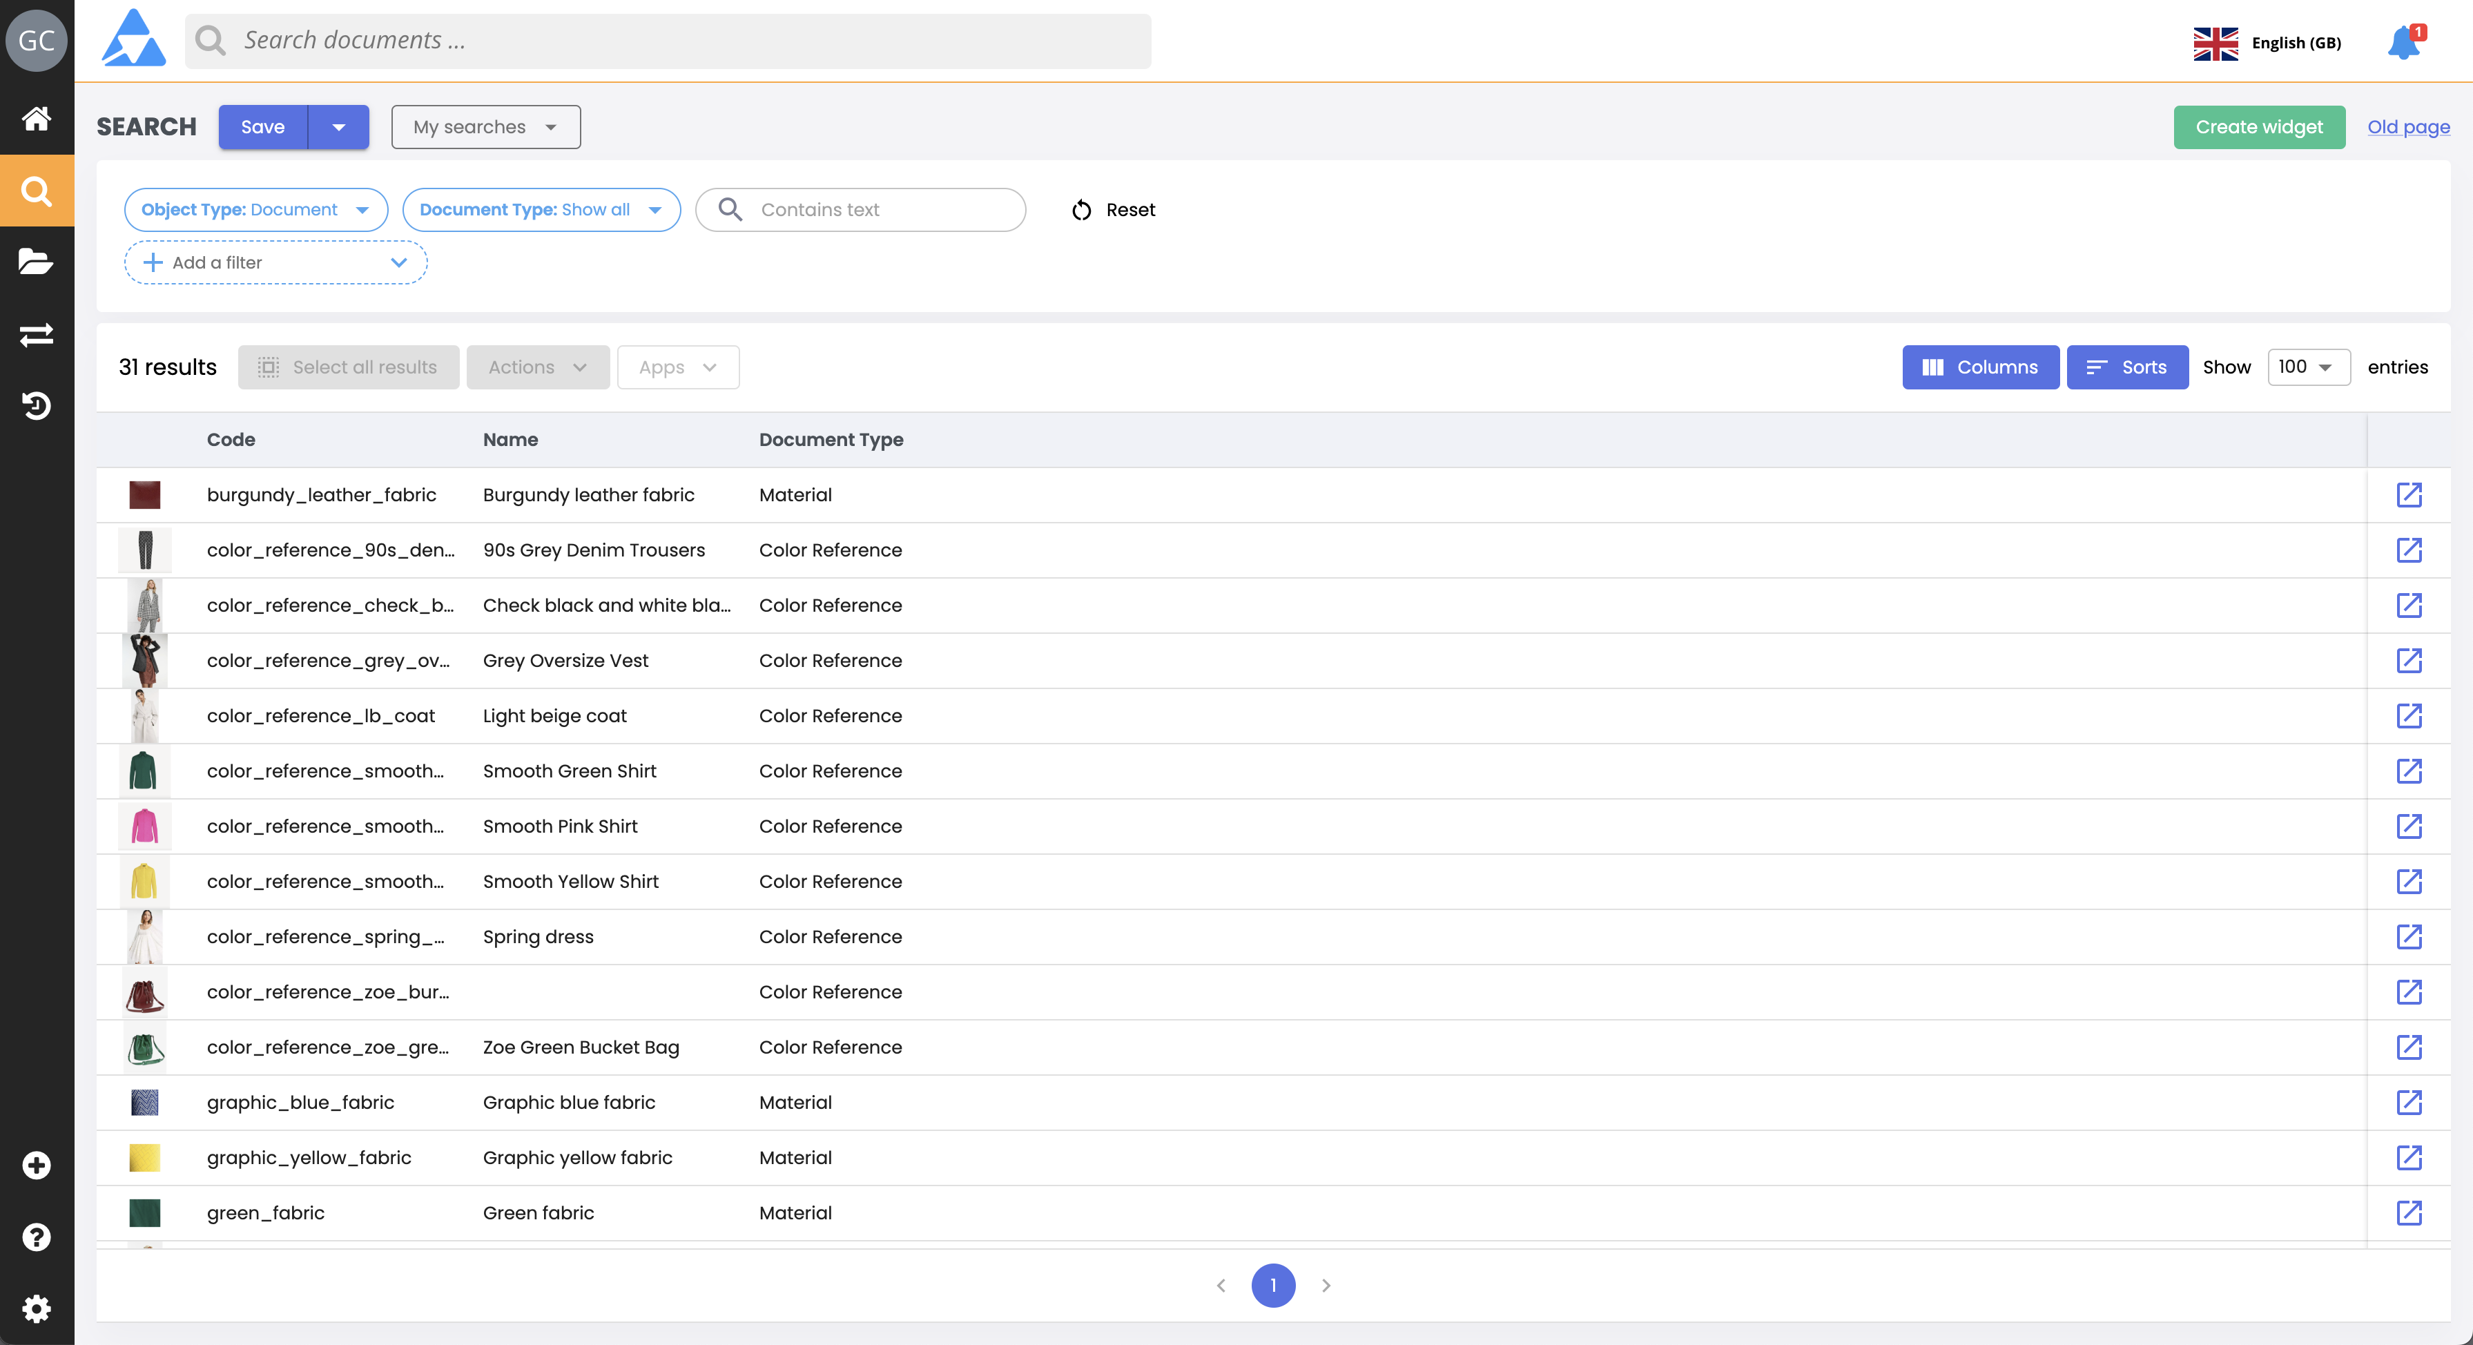Click the Reset filters button
This screenshot has height=1345, width=2473.
click(1114, 211)
